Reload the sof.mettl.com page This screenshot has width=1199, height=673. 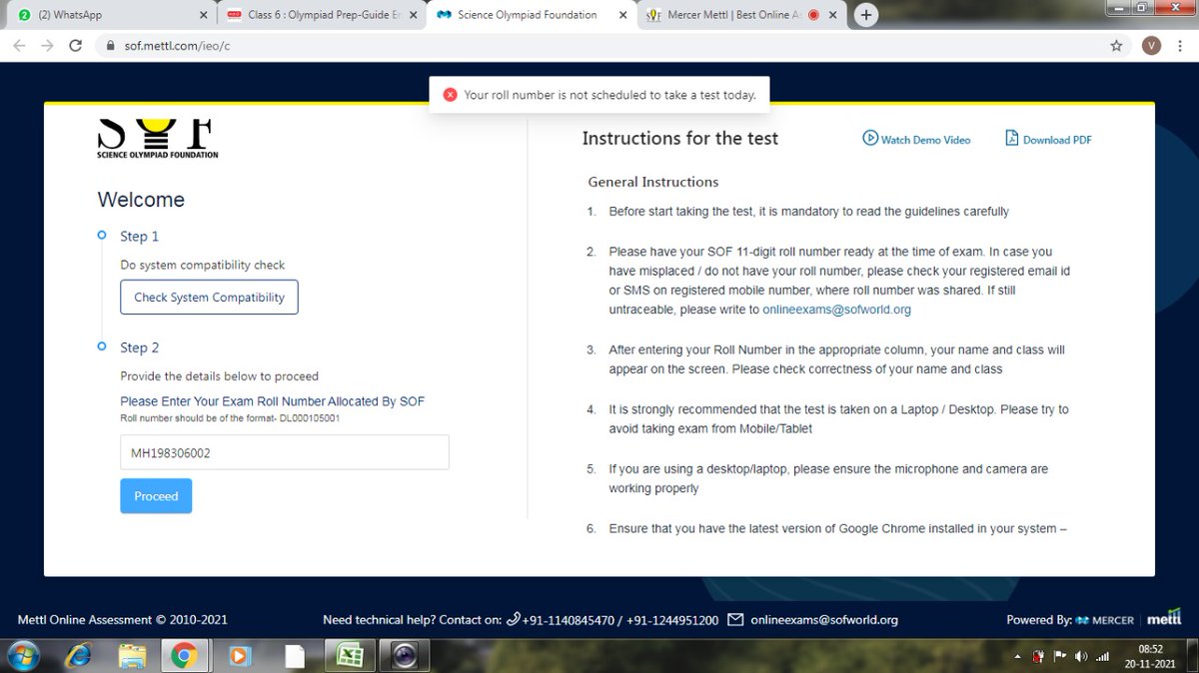(x=75, y=46)
